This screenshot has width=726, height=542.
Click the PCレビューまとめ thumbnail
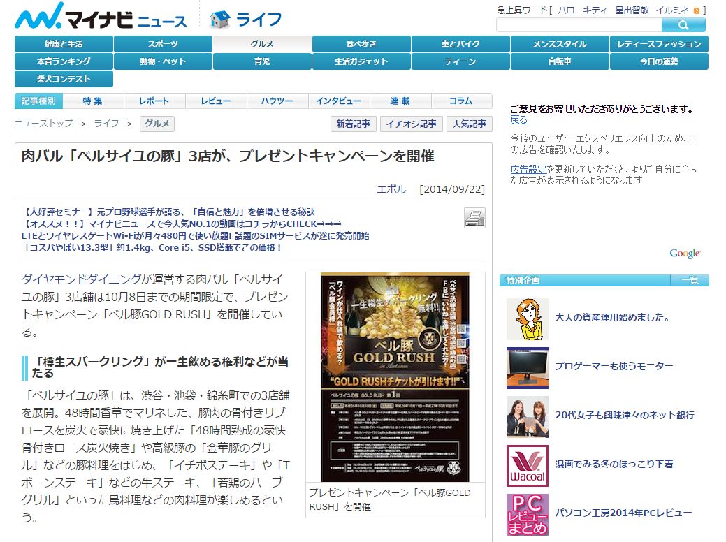pos(528,515)
